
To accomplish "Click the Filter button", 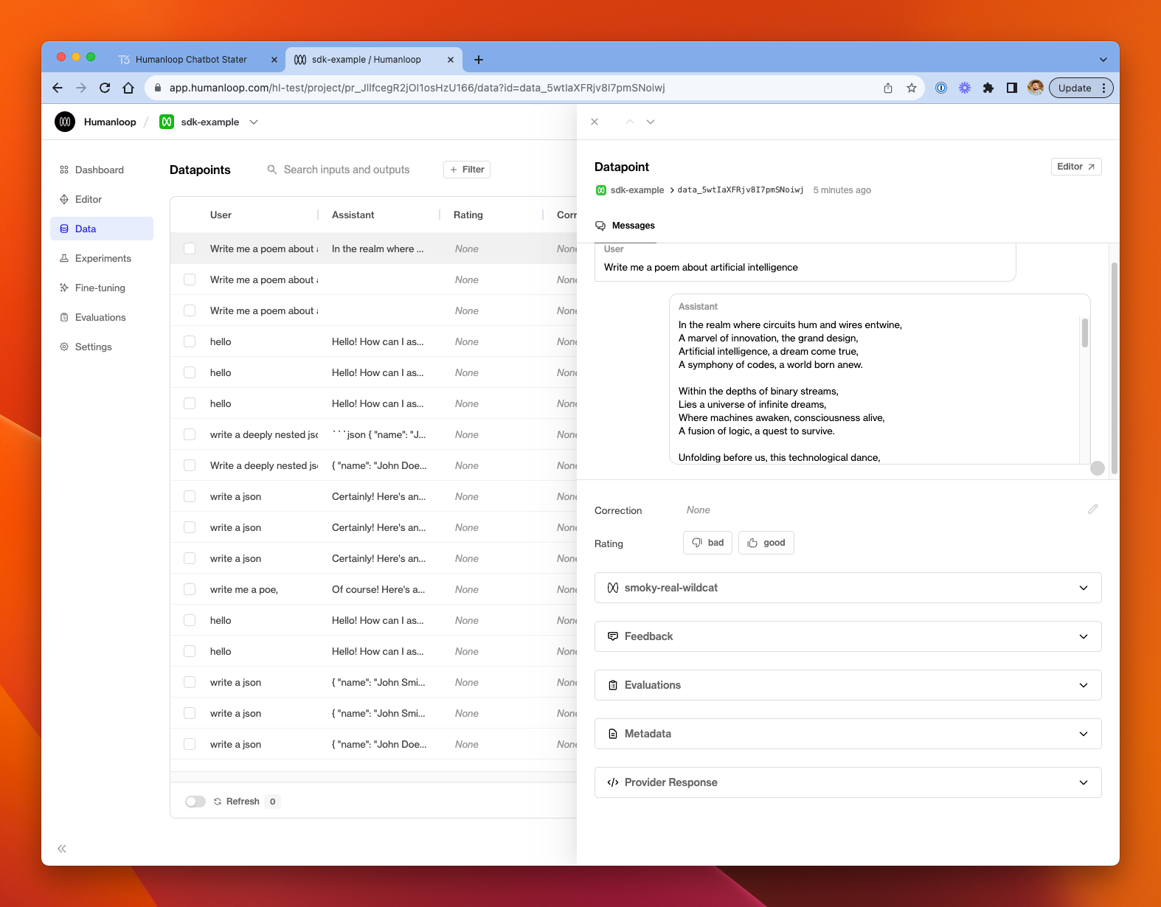I will coord(467,170).
